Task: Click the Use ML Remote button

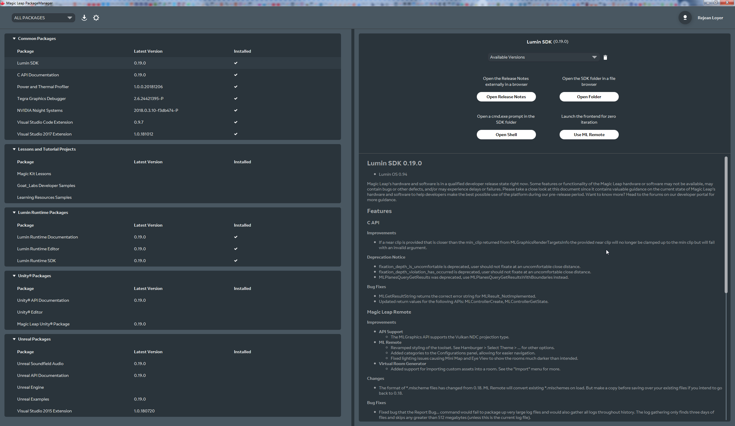Action: (x=589, y=135)
